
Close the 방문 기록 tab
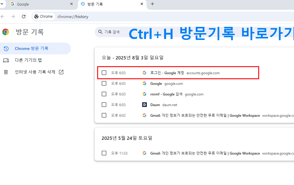(x=142, y=4)
